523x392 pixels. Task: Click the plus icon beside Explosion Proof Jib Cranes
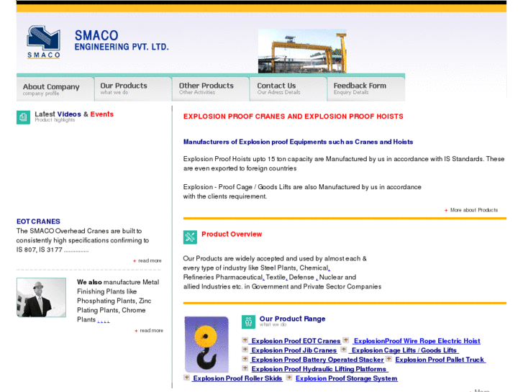[x=245, y=350]
